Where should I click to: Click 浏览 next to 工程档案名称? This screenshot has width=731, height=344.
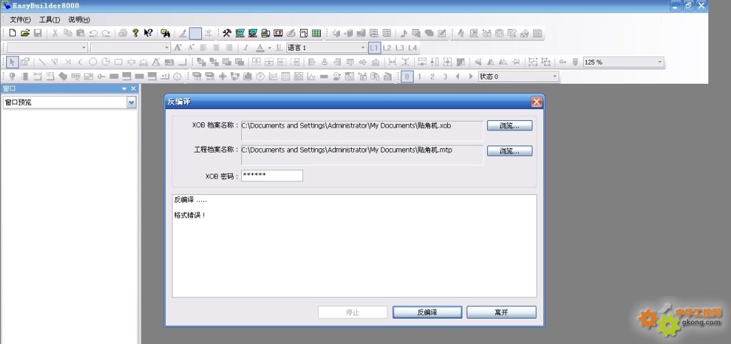(510, 151)
